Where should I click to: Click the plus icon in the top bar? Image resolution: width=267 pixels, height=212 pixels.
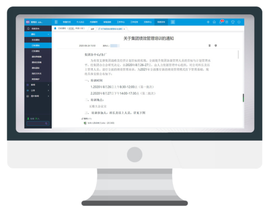pyautogui.click(x=208, y=22)
